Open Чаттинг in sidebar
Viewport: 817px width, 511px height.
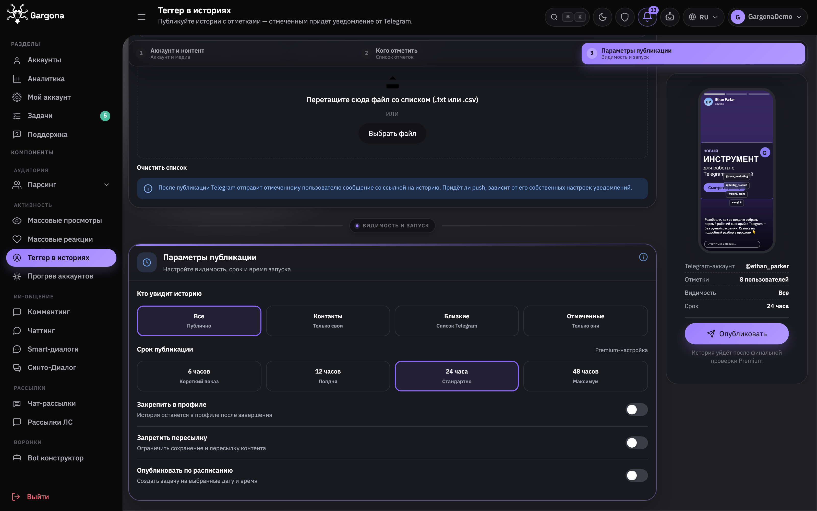coord(61,331)
